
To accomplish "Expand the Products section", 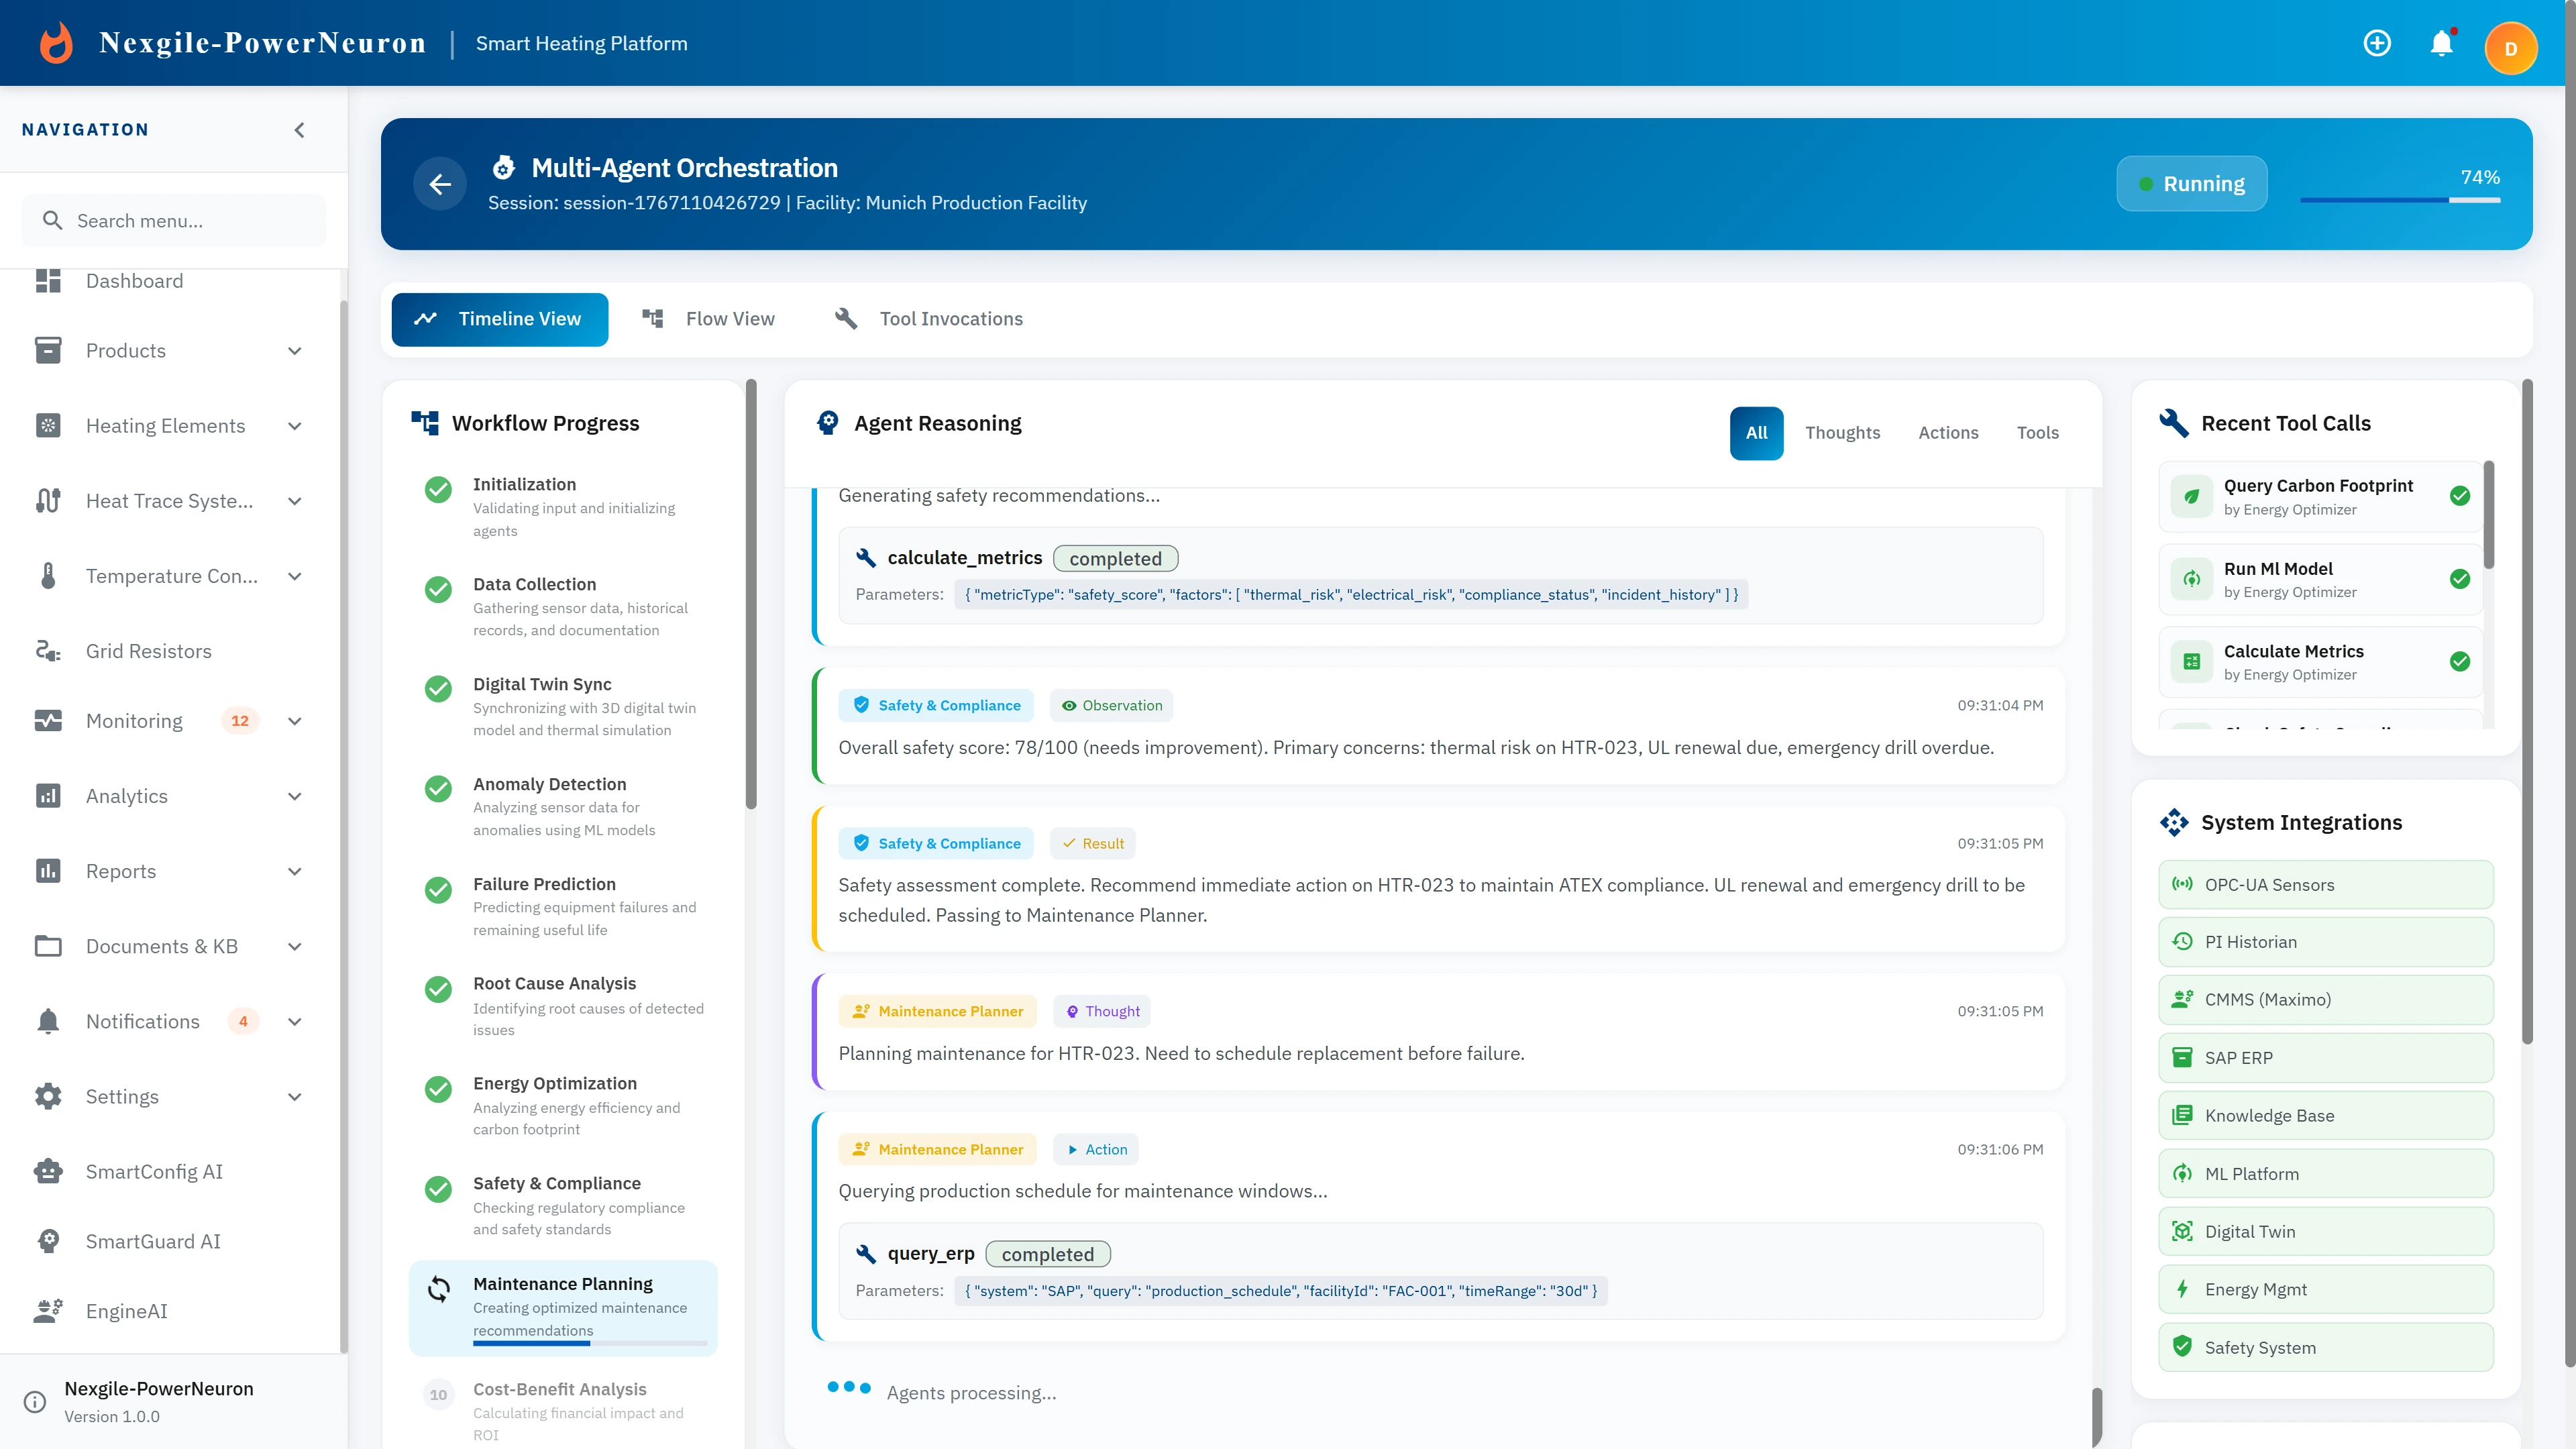I will 294,350.
